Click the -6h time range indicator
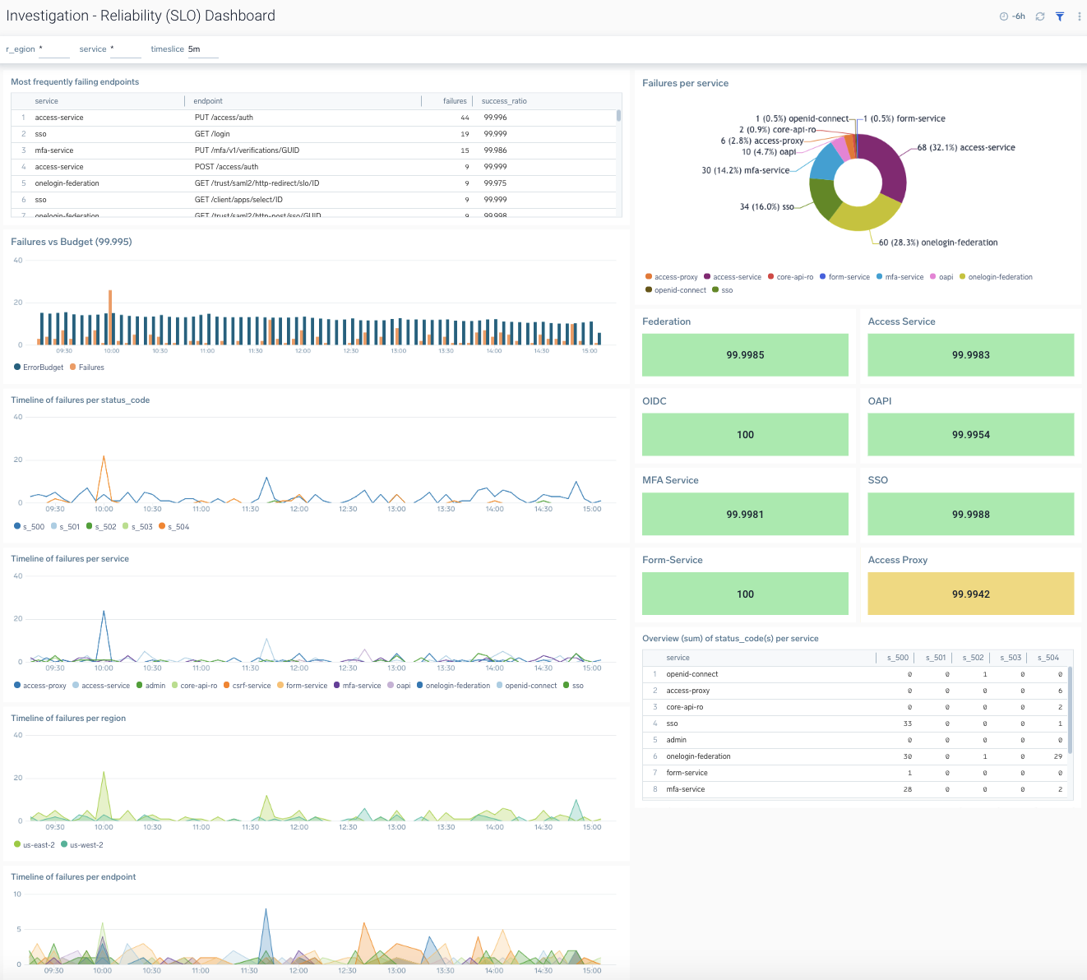This screenshot has height=980, width=1087. pos(1018,16)
